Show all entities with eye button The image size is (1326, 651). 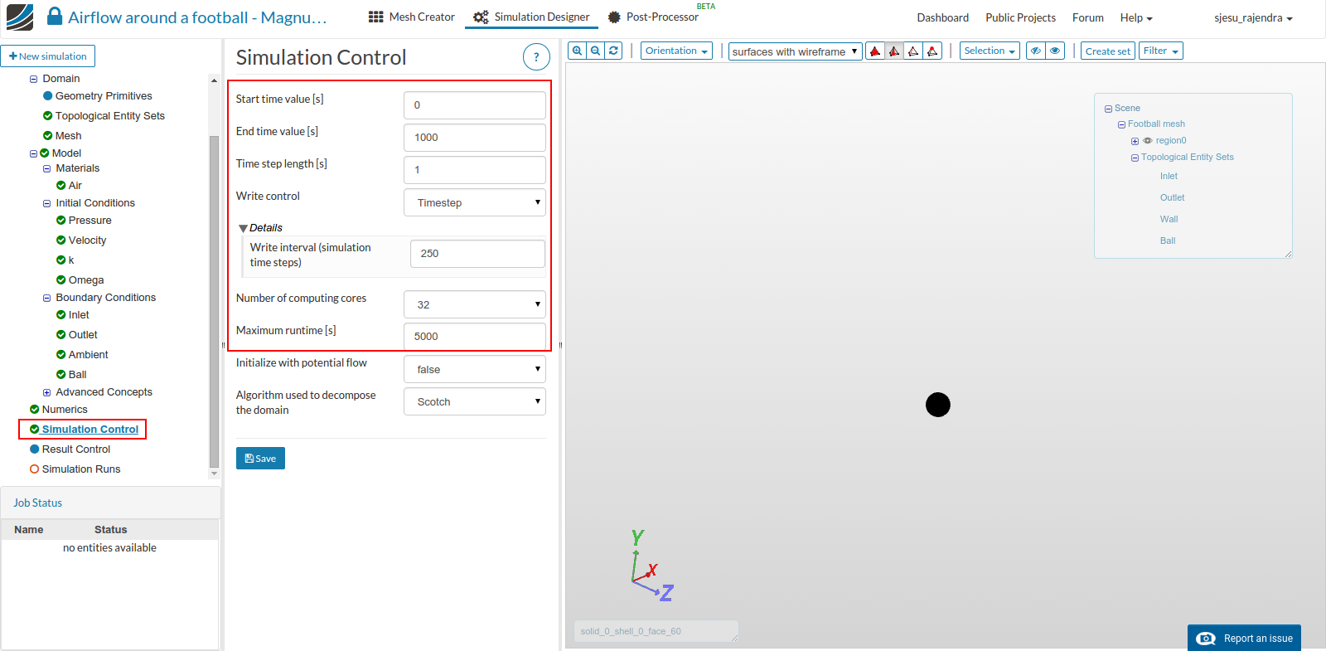pyautogui.click(x=1055, y=51)
